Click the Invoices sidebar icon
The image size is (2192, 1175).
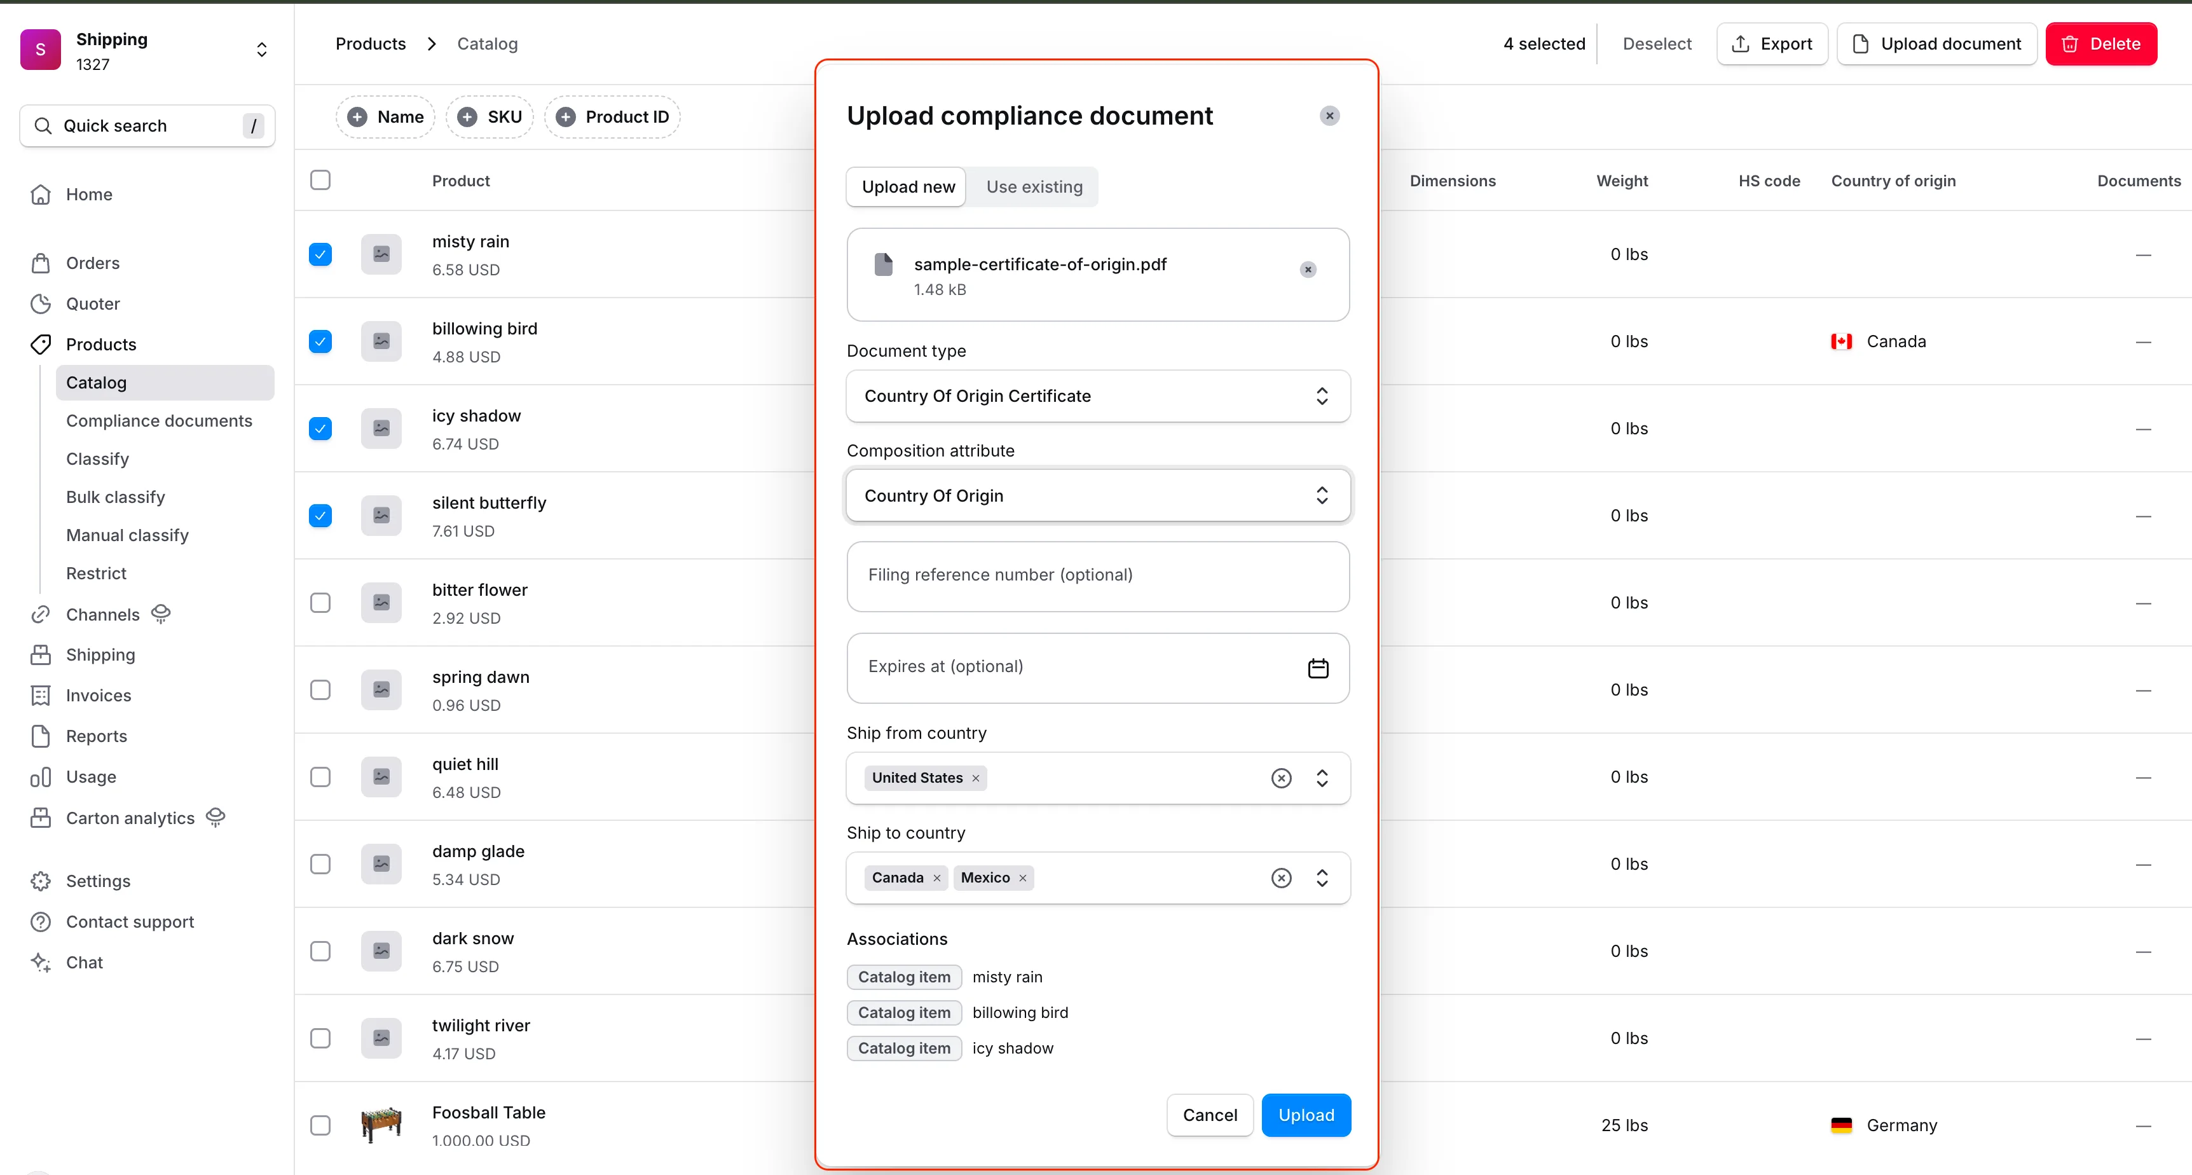[x=41, y=695]
